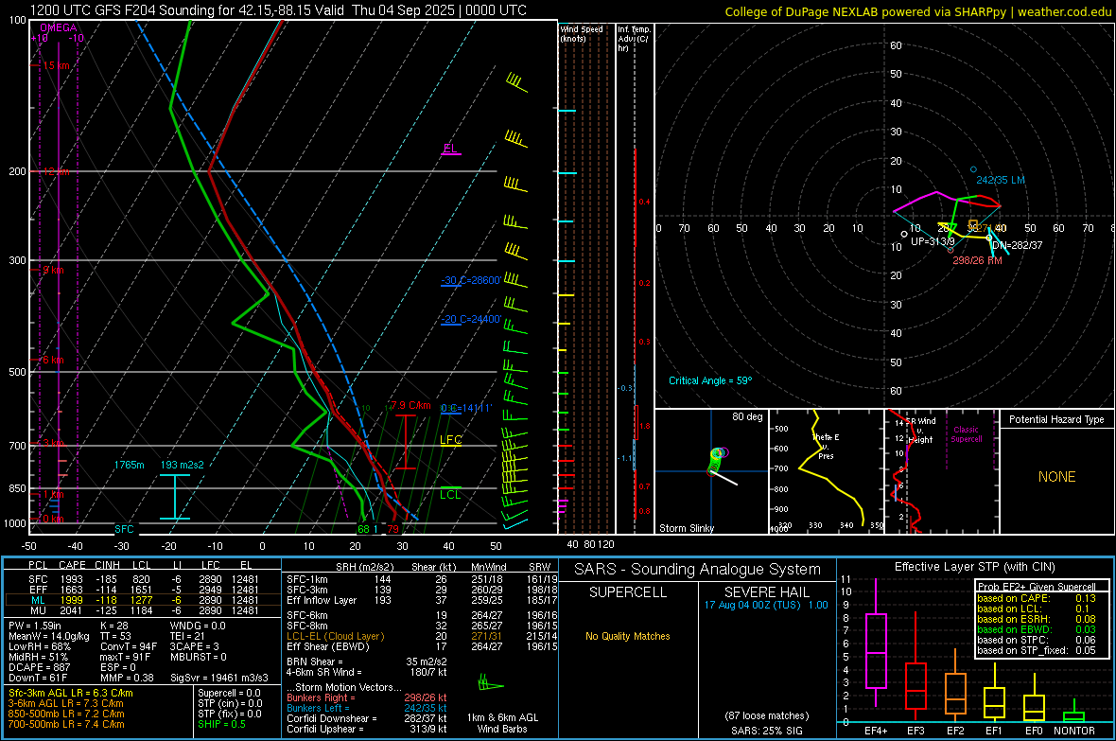Click the cyan 193 m2s2 label
This screenshot has width=1116, height=741.
tap(183, 465)
